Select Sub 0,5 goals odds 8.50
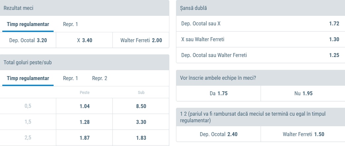The image size is (345, 146). click(x=141, y=106)
